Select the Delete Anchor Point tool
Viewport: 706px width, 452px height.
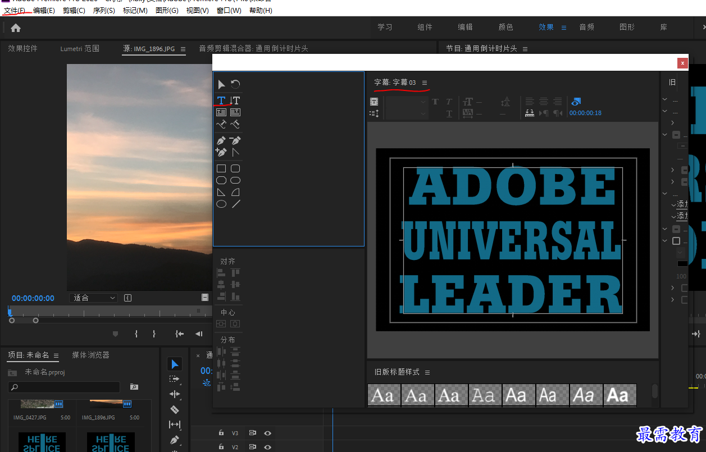(x=235, y=140)
